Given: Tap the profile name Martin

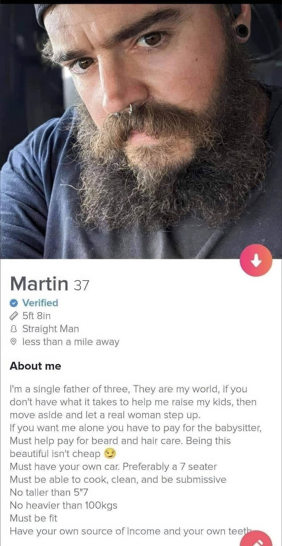Looking at the screenshot, I should pos(39,283).
